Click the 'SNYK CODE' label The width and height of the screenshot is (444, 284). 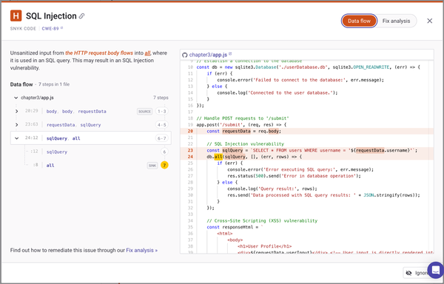point(23,29)
